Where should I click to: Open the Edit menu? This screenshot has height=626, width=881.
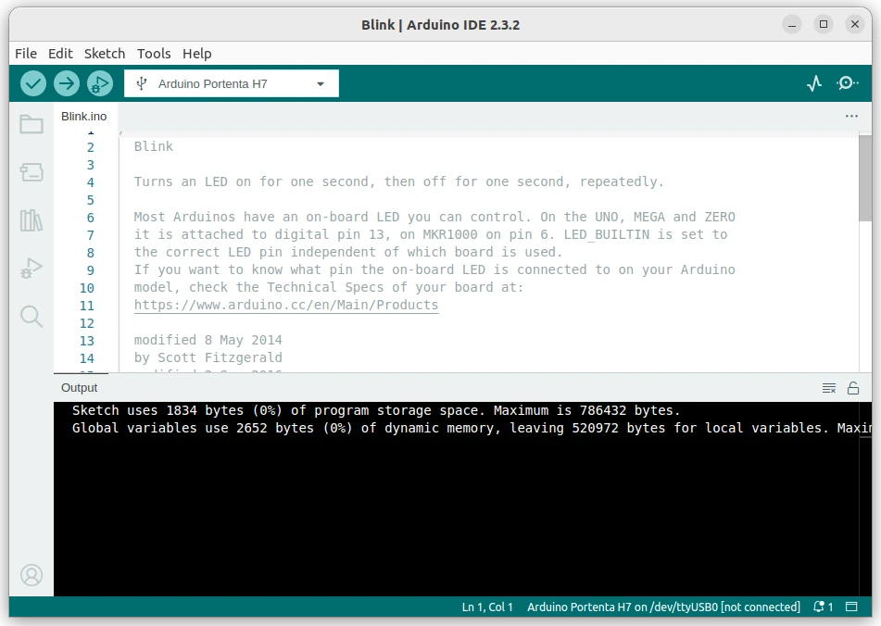coord(61,54)
